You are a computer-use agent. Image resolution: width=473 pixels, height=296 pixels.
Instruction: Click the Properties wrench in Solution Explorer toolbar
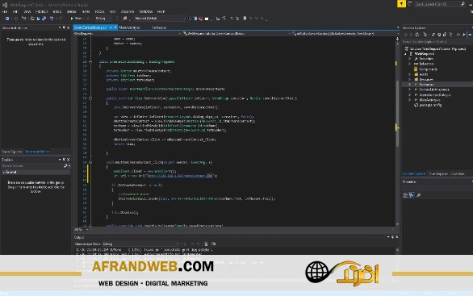point(463,35)
